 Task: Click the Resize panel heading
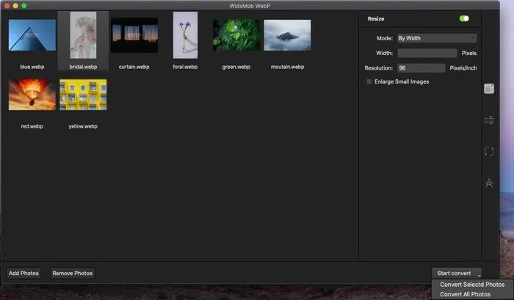click(376, 18)
